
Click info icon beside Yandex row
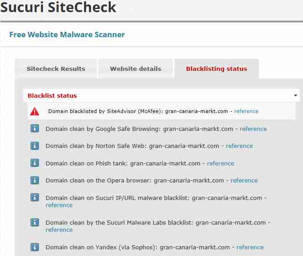35,247
